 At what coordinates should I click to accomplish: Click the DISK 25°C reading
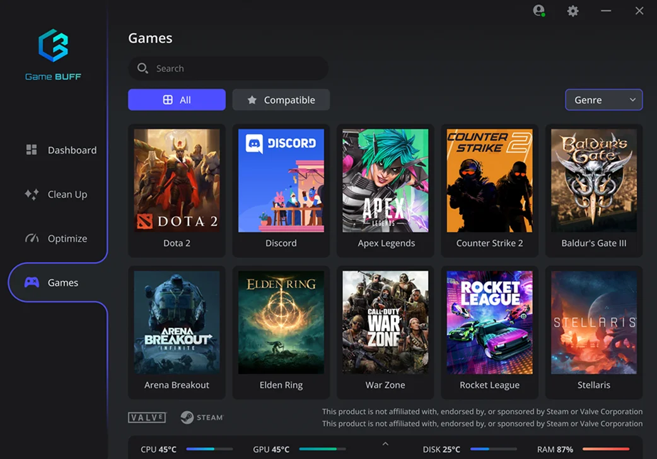pos(441,450)
